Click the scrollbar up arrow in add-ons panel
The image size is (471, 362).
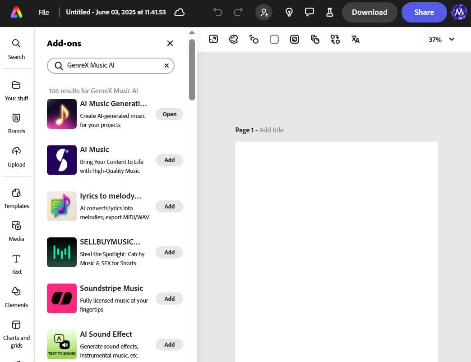click(x=192, y=32)
